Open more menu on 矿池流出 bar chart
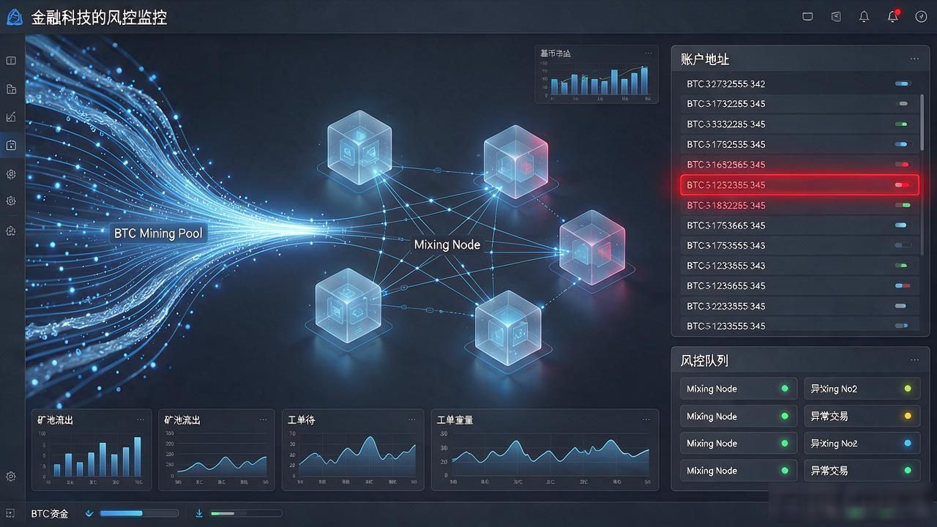 tap(140, 420)
